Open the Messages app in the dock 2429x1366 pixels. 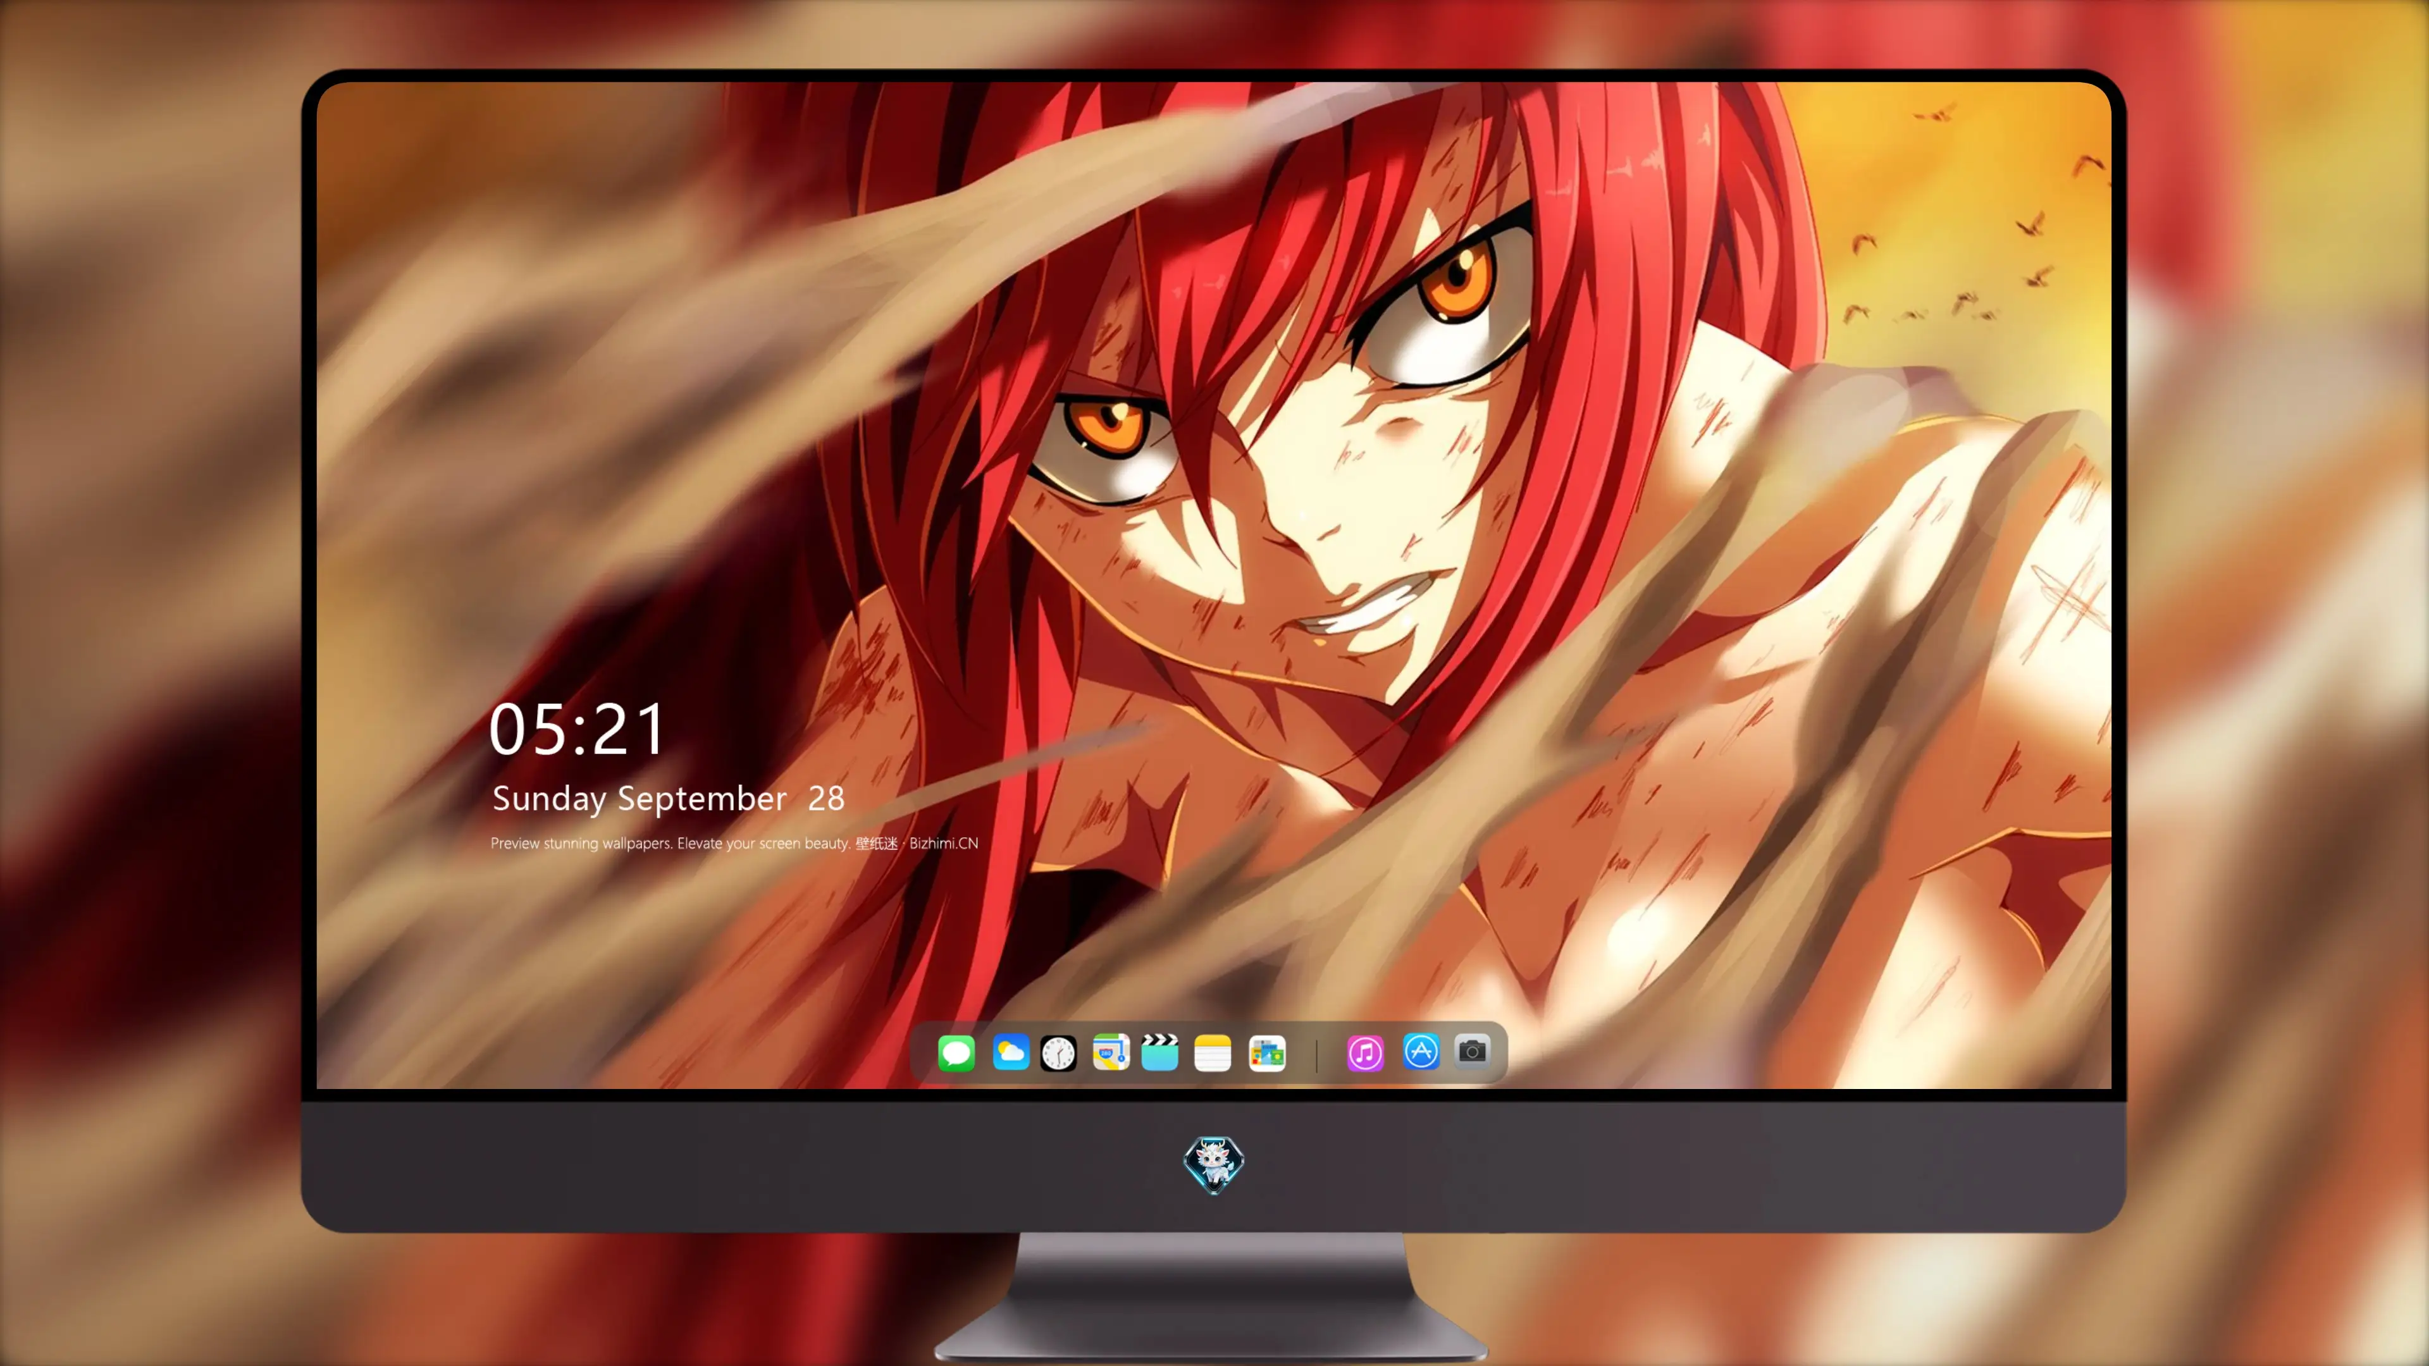(956, 1053)
